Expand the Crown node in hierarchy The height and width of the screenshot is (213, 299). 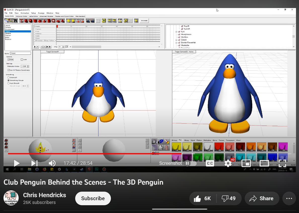coord(176,40)
